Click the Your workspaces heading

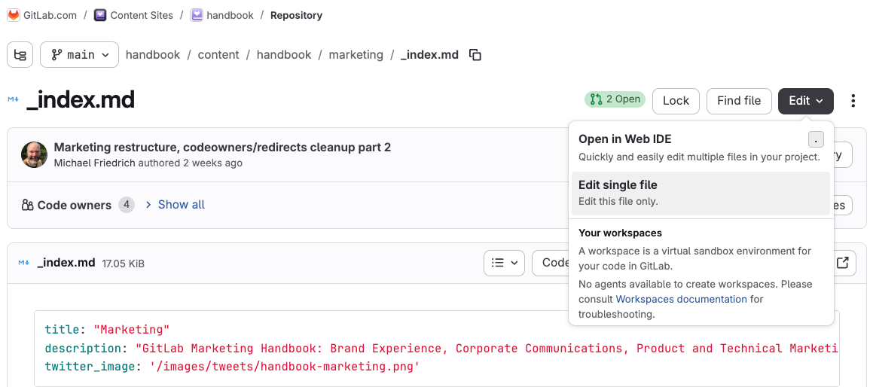coord(621,233)
